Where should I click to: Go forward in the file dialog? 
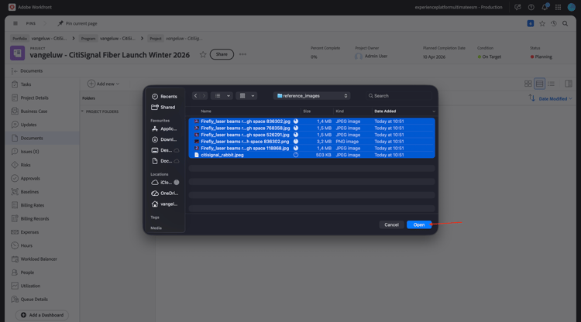click(204, 95)
